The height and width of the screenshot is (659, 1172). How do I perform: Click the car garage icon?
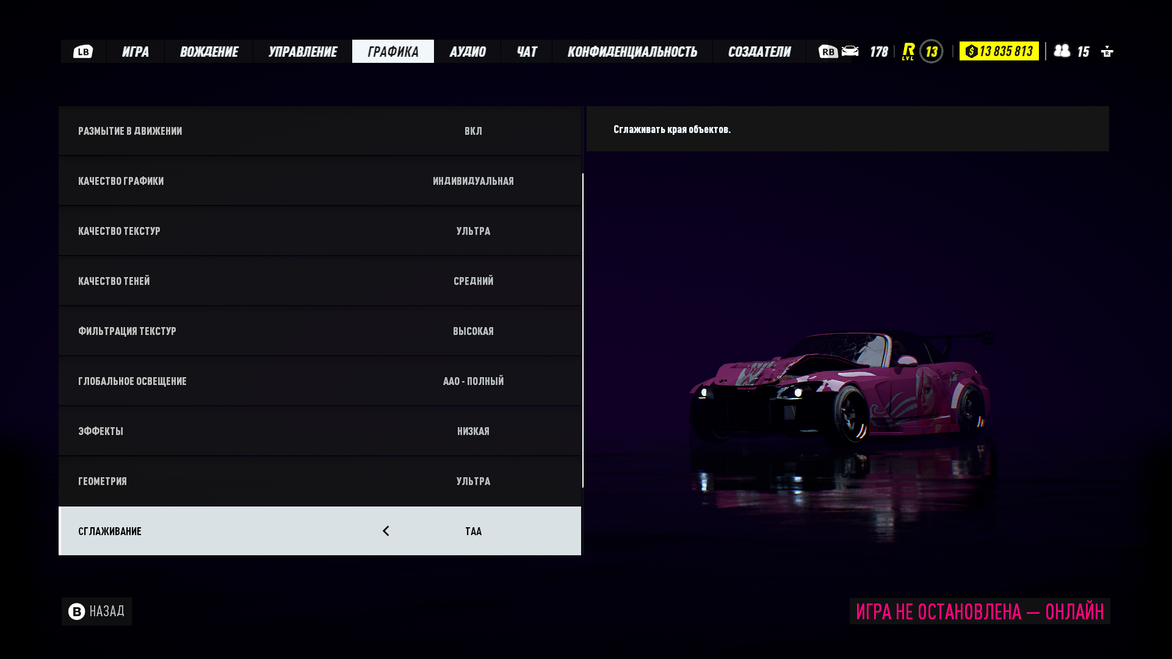pos(850,51)
